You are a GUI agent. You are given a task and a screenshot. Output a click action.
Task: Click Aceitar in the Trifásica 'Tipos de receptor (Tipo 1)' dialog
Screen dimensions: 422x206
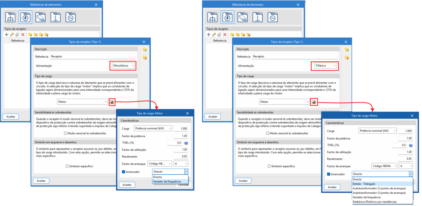243,181
